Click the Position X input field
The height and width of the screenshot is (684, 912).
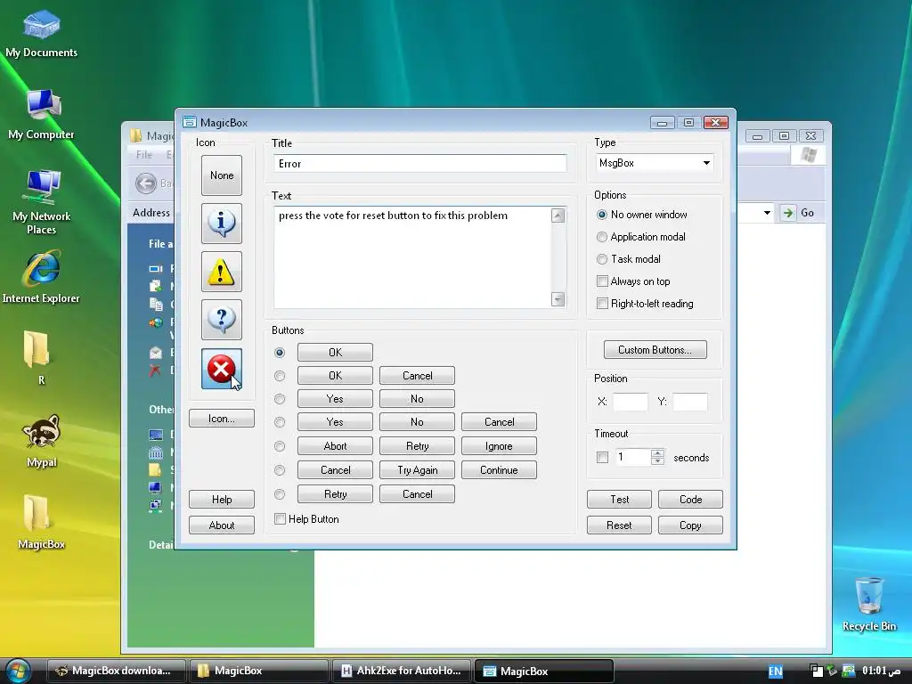(630, 402)
